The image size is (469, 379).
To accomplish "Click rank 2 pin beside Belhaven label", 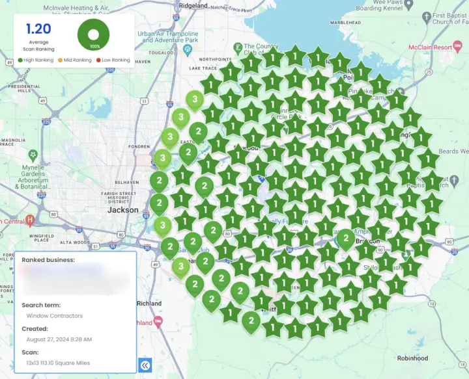I will 159,181.
